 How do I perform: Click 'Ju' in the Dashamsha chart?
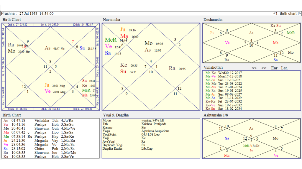point(212,33)
